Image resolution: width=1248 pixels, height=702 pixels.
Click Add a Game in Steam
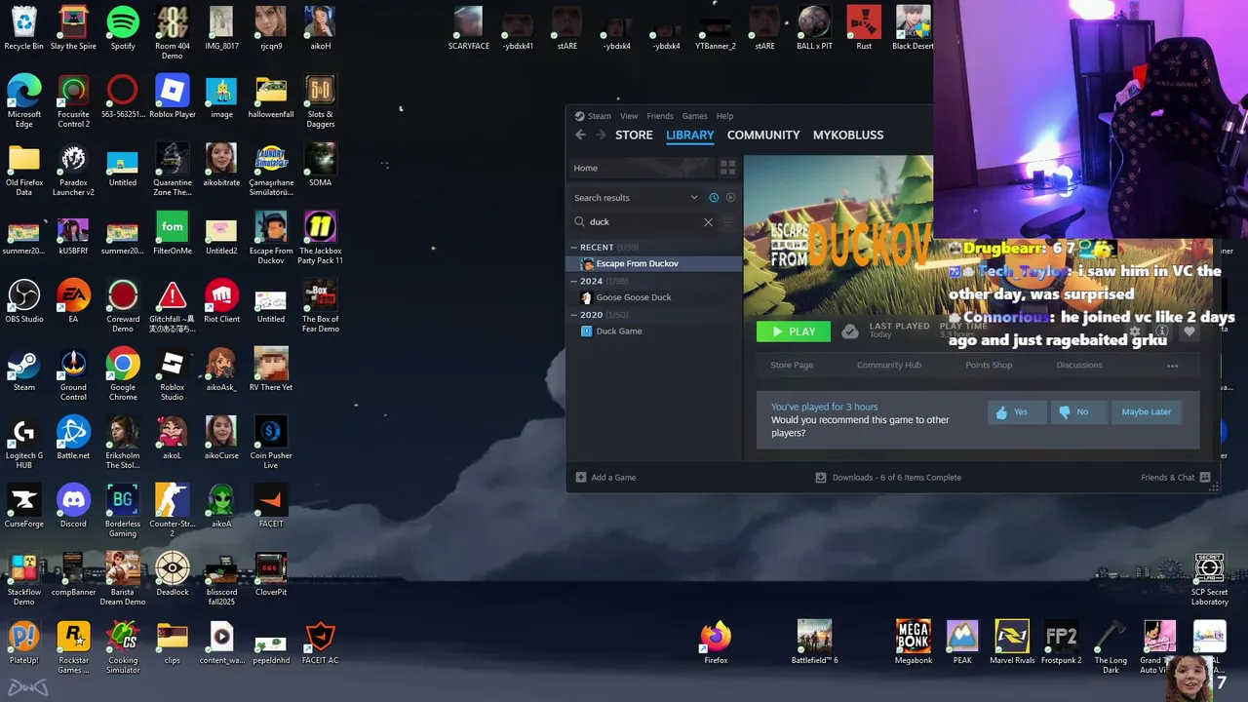(605, 478)
